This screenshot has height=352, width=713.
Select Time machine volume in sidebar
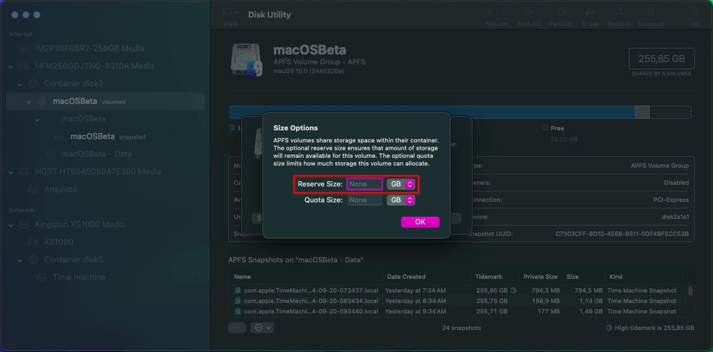(x=79, y=277)
